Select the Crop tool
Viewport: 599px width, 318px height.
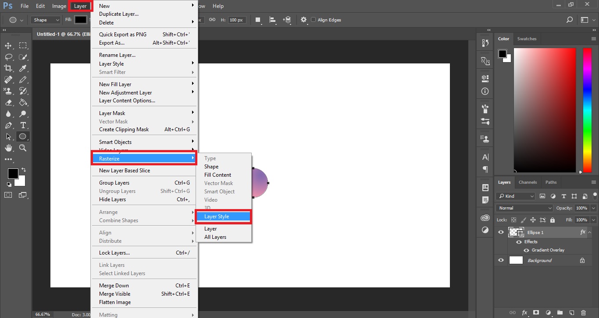pos(8,68)
